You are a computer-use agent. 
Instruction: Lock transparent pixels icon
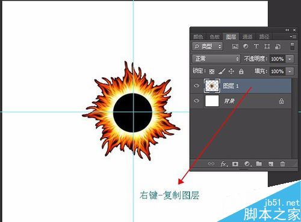(x=212, y=71)
